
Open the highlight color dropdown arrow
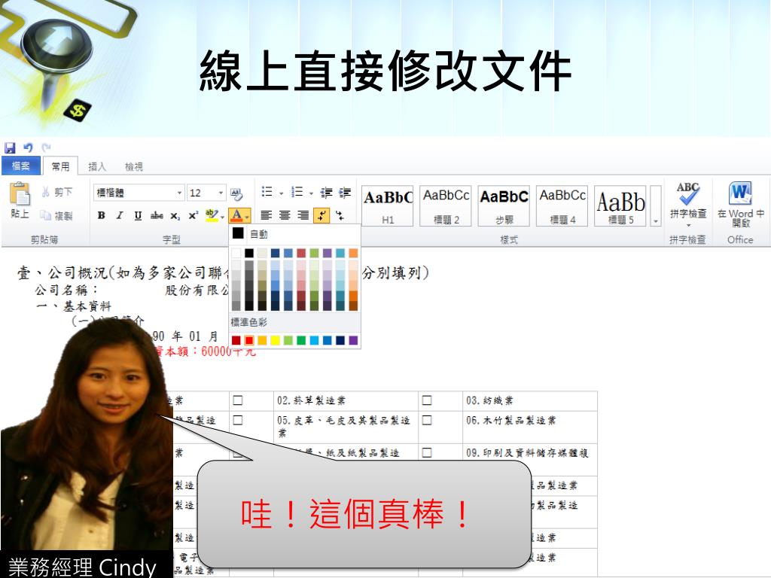point(223,217)
